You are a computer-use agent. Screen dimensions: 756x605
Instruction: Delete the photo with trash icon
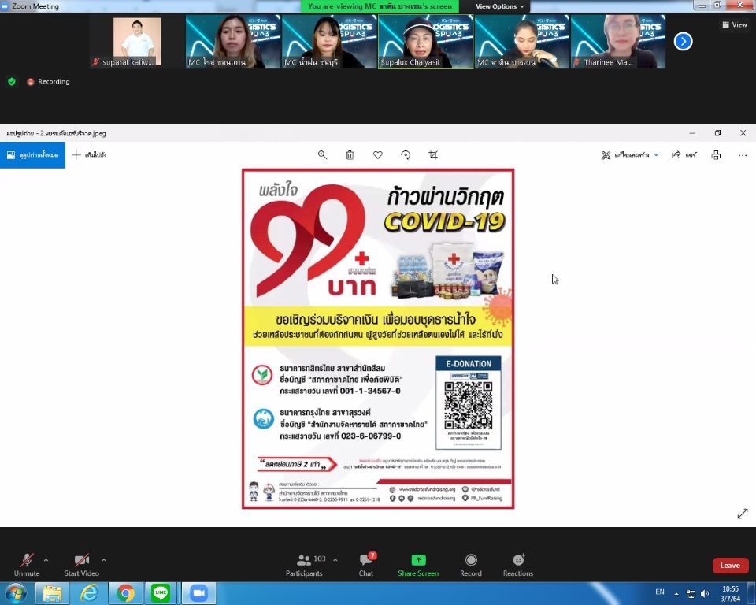(x=350, y=155)
